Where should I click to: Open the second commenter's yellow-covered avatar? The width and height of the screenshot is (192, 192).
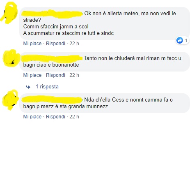pos(11,58)
